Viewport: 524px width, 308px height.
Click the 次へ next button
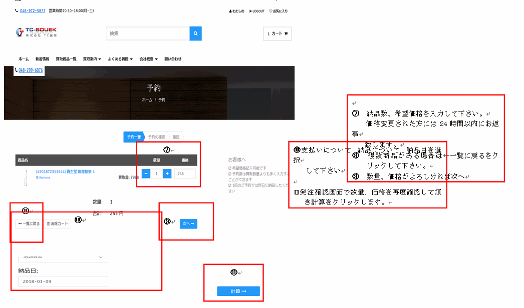click(188, 223)
